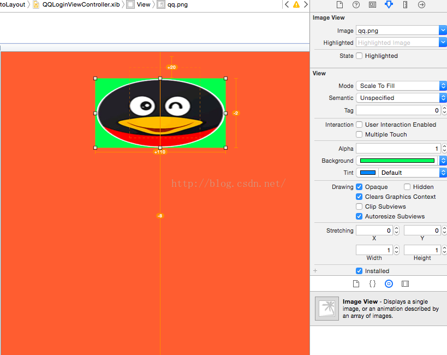The width and height of the screenshot is (447, 355).
Task: Toggle the State Highlighted checkbox
Action: click(x=359, y=56)
